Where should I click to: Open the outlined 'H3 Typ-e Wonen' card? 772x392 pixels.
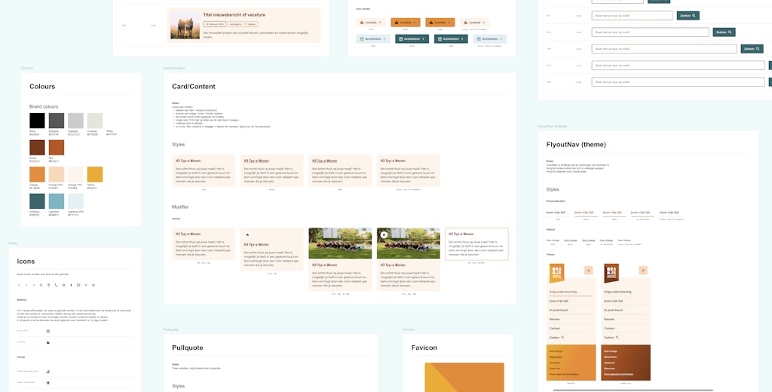476,244
